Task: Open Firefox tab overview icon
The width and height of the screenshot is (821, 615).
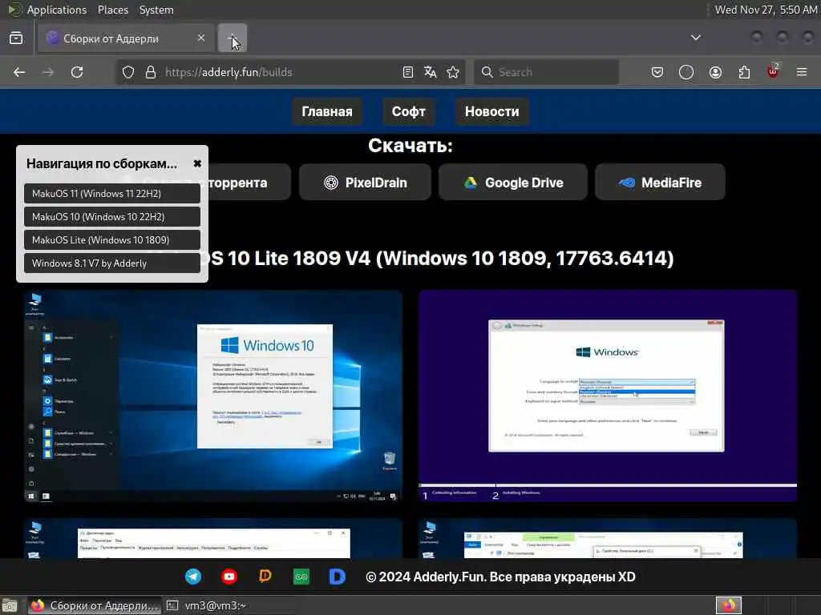Action: 16,38
